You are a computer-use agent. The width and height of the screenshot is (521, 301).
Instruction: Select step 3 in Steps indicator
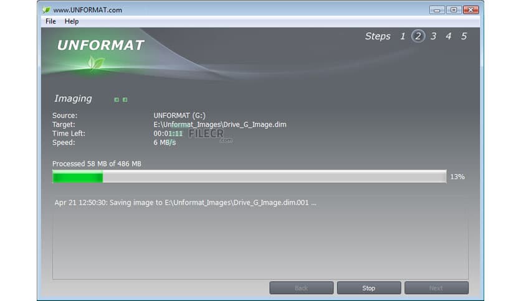tap(433, 36)
